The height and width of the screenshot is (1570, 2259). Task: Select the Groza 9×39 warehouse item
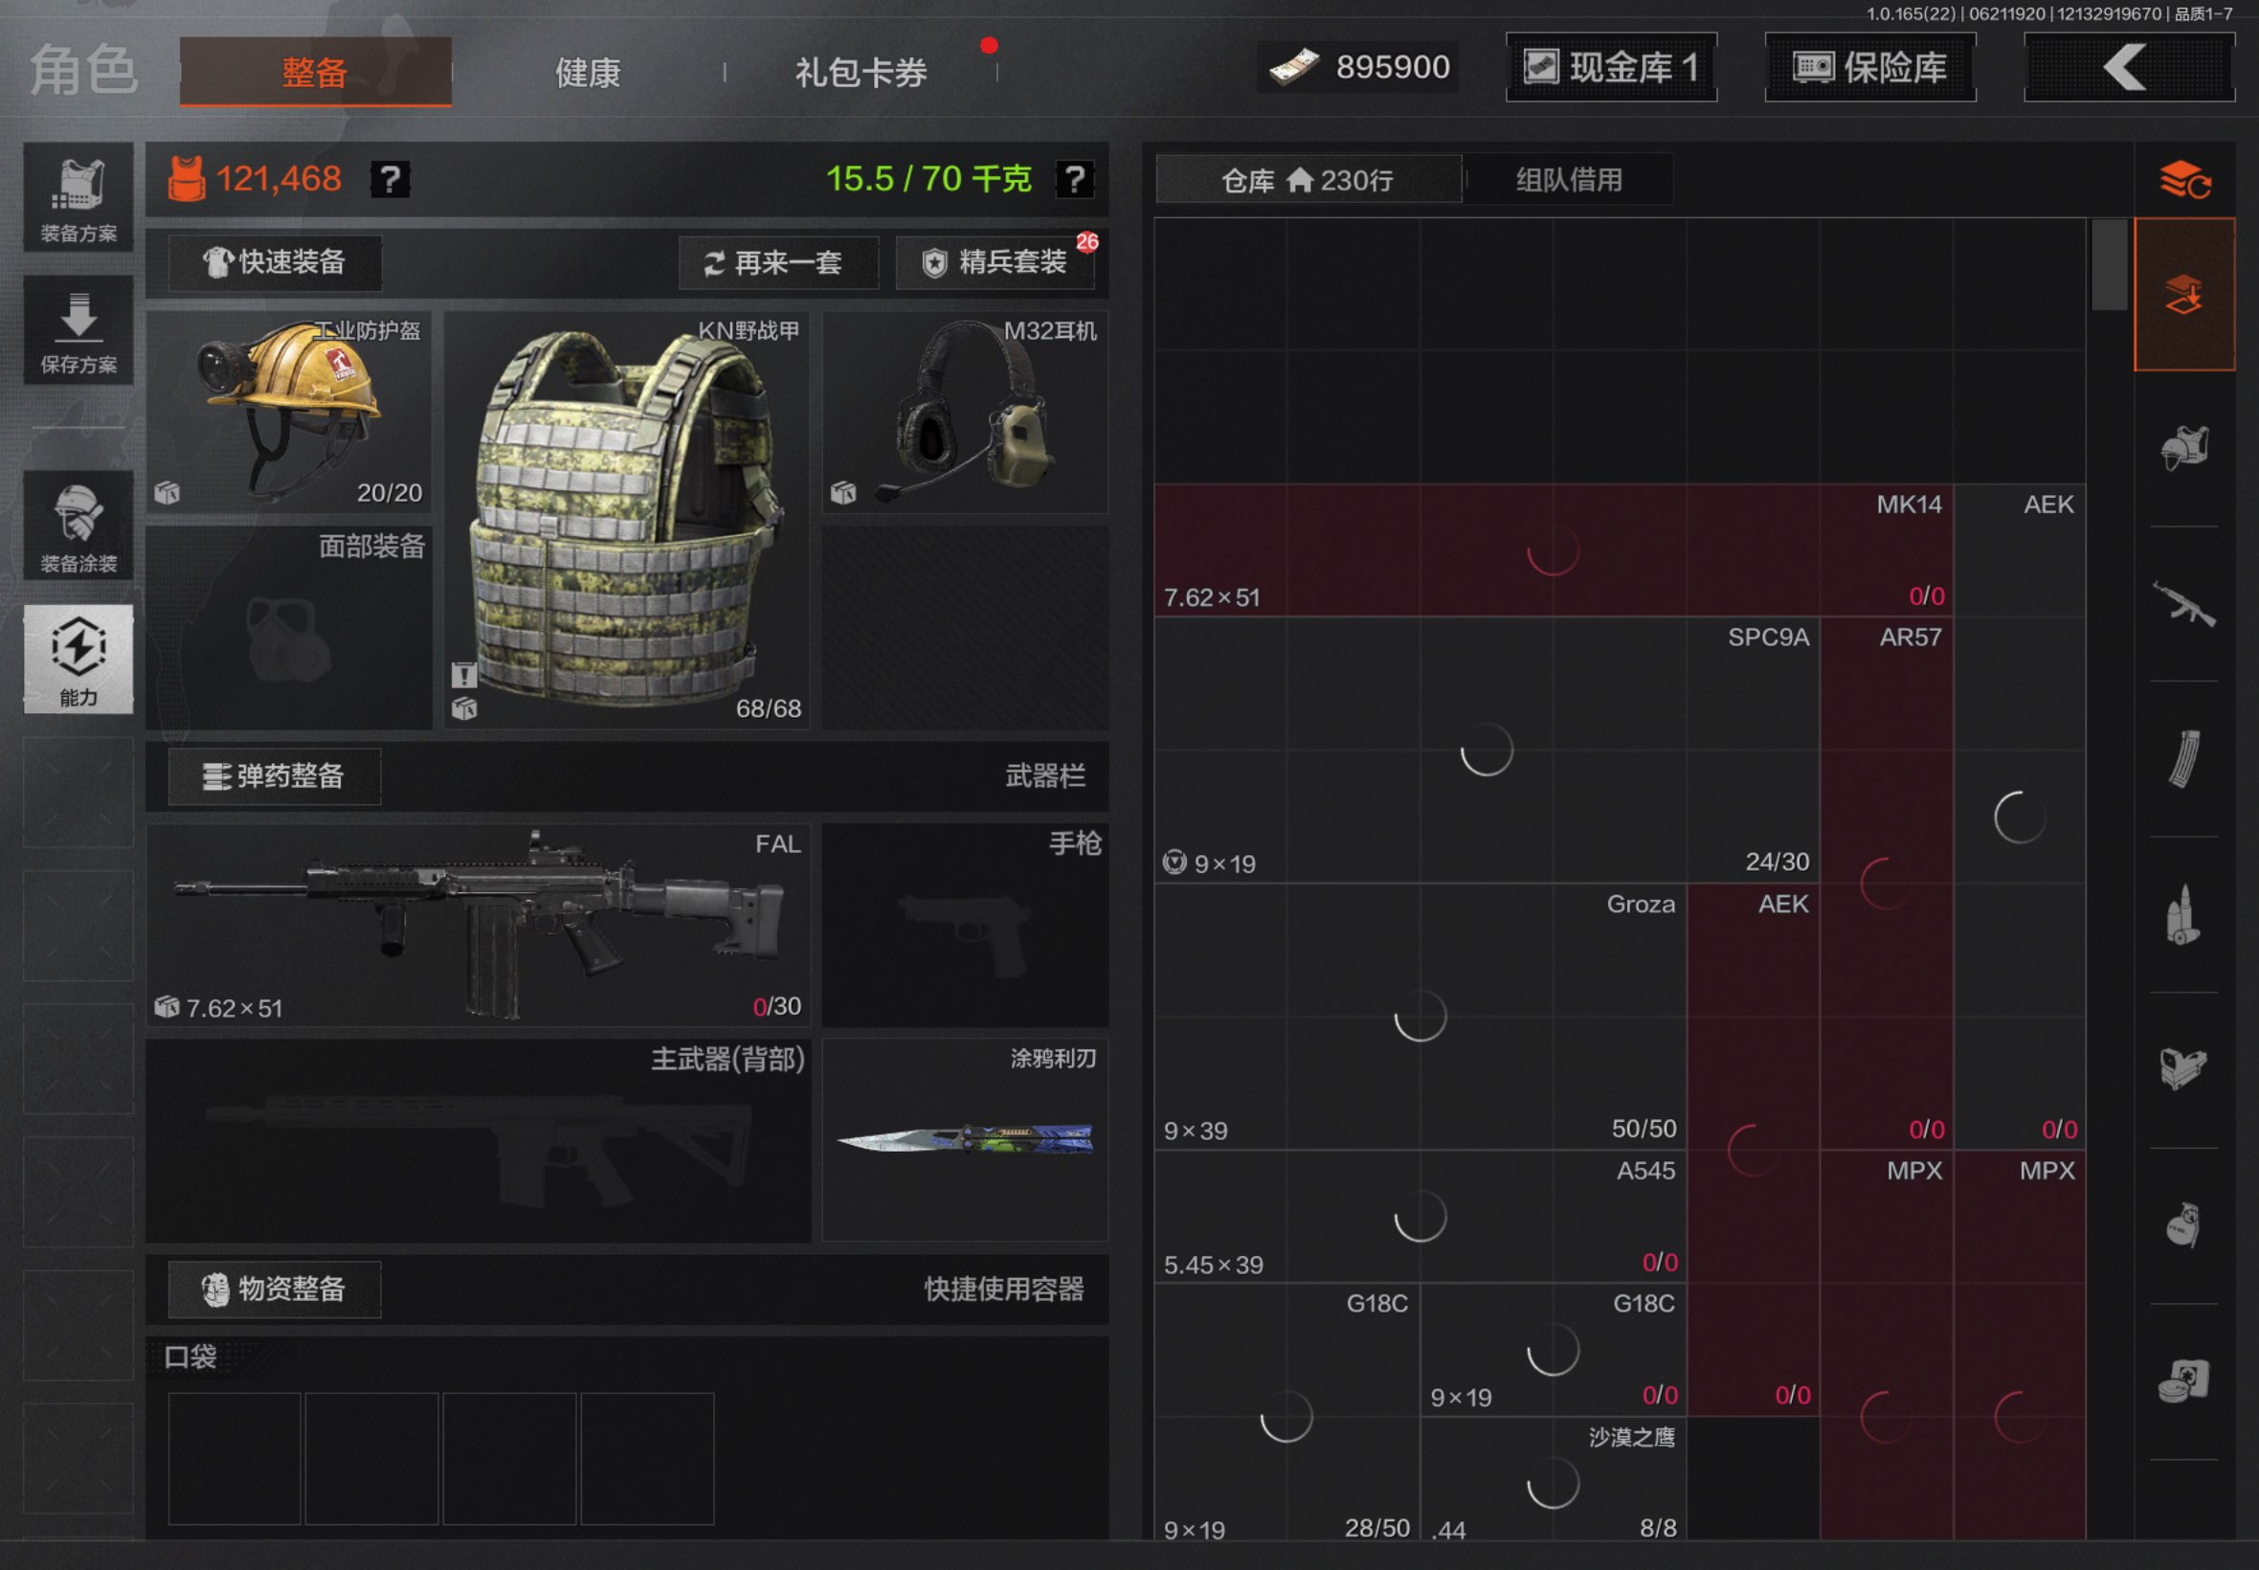click(x=1420, y=1016)
